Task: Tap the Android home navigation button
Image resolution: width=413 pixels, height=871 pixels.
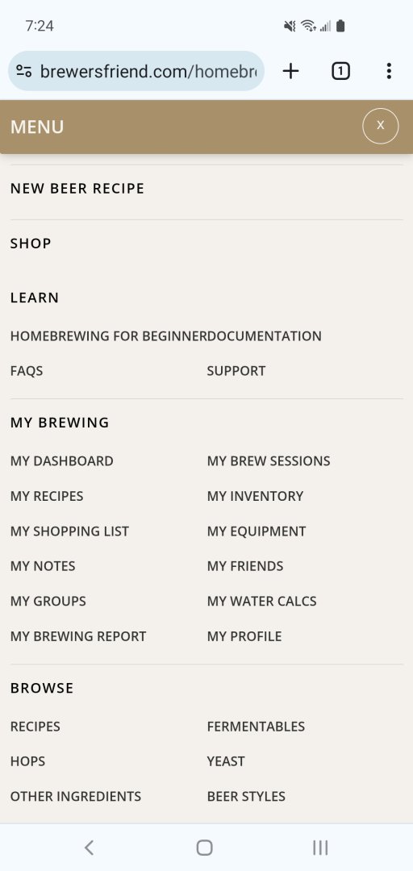Action: coord(205,847)
